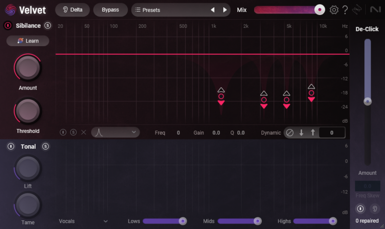
Task: Click the Native Instruments logo
Action: [375, 10]
